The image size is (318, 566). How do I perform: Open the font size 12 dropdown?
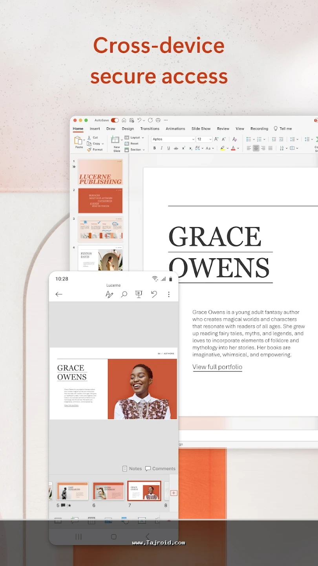(x=210, y=139)
